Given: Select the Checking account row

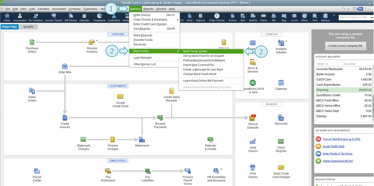Looking at the screenshot, I should pyautogui.click(x=343, y=90).
